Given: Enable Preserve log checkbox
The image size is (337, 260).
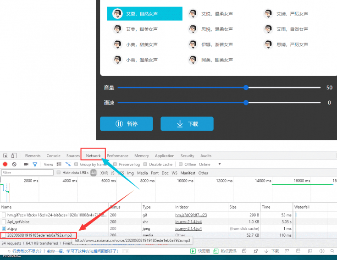Looking at the screenshot, I should click(x=115, y=164).
